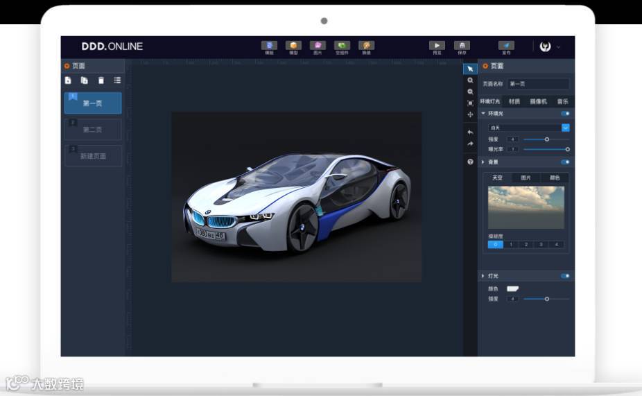Edit the 页面名称 page name field
The image size is (642, 396).
point(538,83)
